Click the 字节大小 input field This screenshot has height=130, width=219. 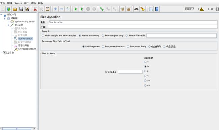tap(130, 72)
